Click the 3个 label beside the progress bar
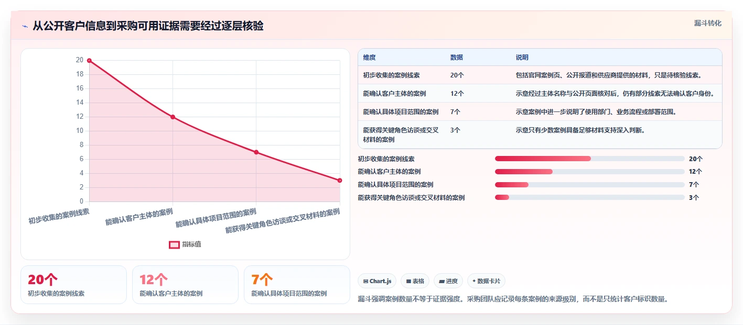The width and height of the screenshot is (743, 325). tap(694, 197)
